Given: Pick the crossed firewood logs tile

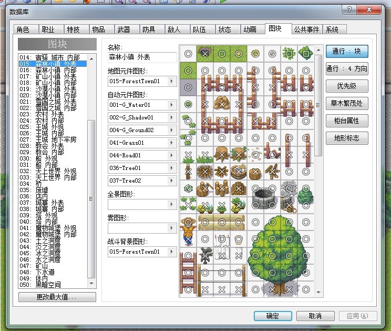Looking at the screenshot, I should pyautogui.click(x=222, y=172).
